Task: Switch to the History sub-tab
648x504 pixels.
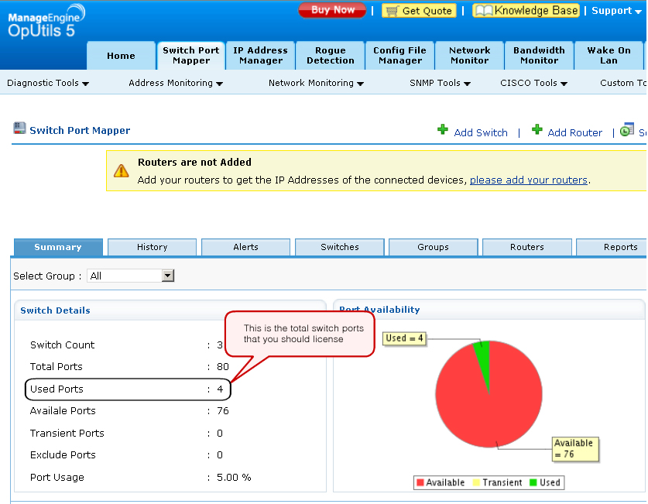Action: [152, 247]
